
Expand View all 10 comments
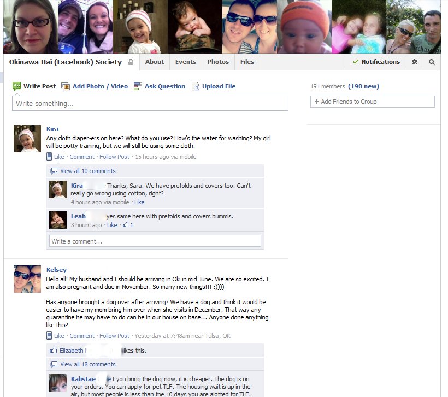[88, 171]
